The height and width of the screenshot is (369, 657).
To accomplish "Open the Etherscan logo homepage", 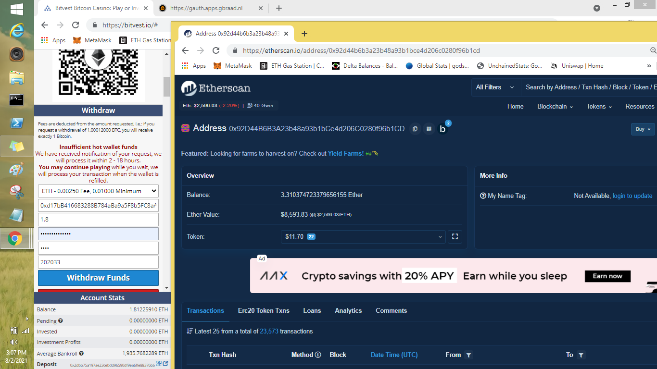I will (x=216, y=88).
